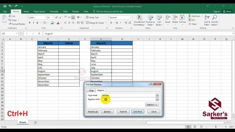Open the Find & Select magnifier menu
The height and width of the screenshot is (132, 235).
214,21
